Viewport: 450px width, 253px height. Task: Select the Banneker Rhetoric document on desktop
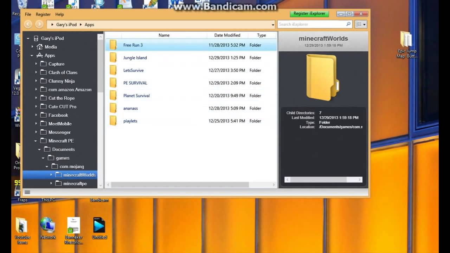(73, 231)
